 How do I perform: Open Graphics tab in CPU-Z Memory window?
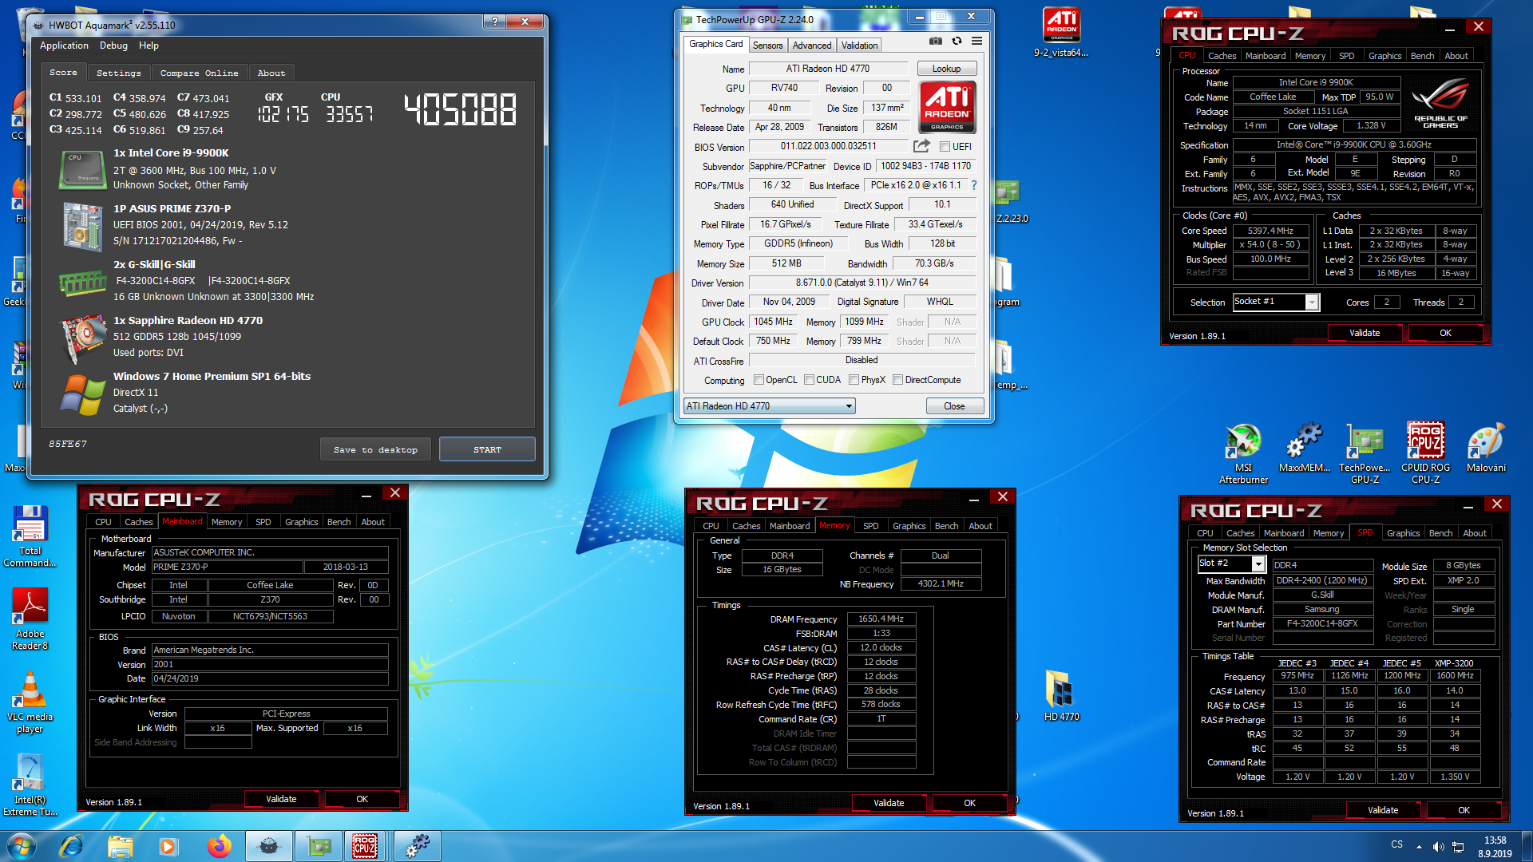click(909, 526)
